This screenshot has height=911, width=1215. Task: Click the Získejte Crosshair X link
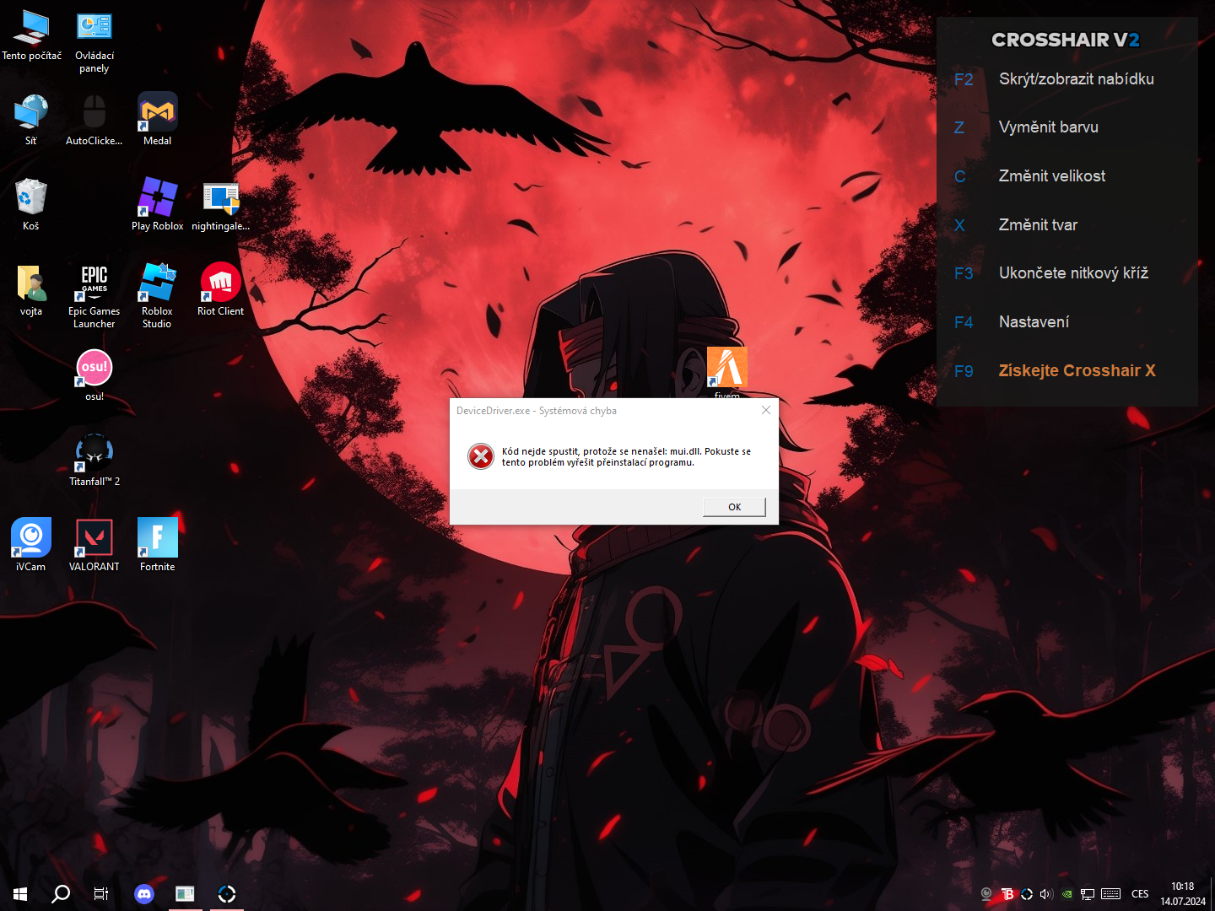click(1077, 371)
